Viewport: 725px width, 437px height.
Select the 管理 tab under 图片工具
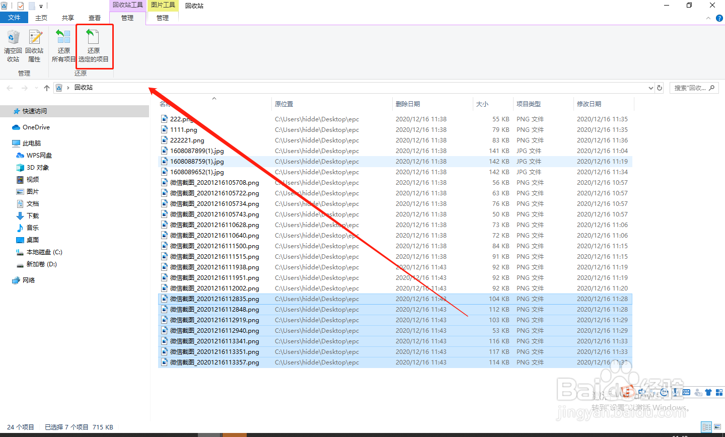(x=163, y=18)
